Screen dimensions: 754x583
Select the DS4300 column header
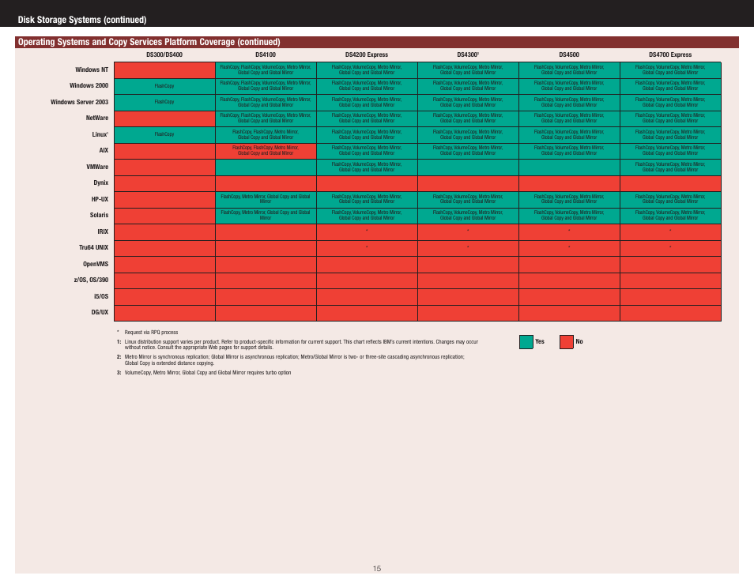coord(467,55)
